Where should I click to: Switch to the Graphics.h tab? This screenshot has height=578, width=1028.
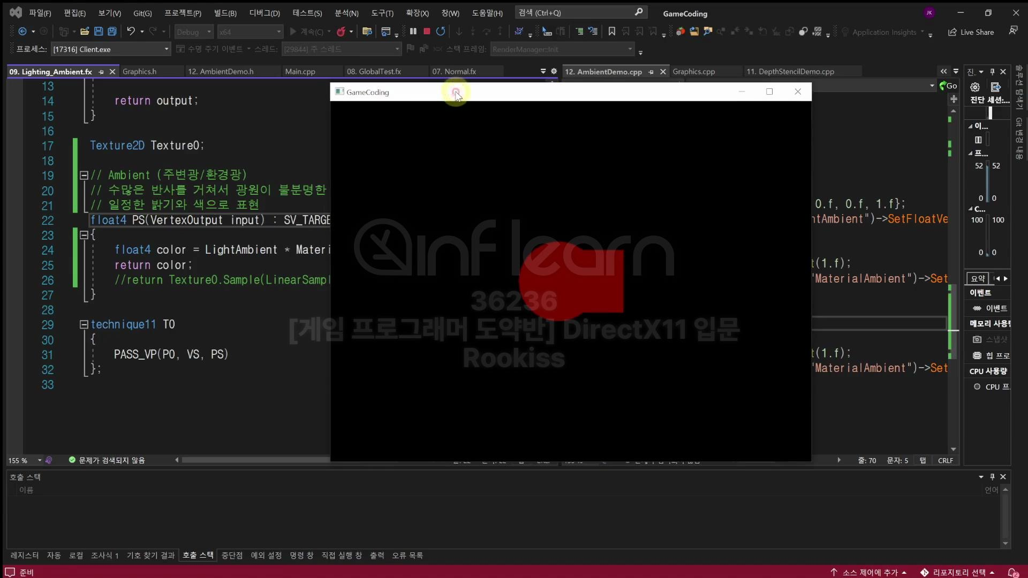(140, 72)
